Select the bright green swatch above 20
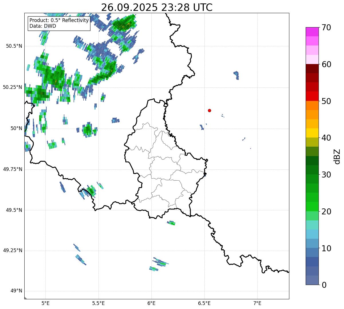 click(312, 206)
